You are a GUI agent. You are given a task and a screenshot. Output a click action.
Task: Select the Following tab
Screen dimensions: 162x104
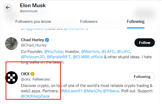[136, 22]
